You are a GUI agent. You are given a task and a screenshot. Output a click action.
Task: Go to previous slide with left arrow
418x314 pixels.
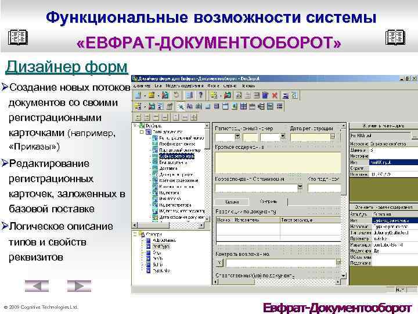pyautogui.click(x=37, y=286)
